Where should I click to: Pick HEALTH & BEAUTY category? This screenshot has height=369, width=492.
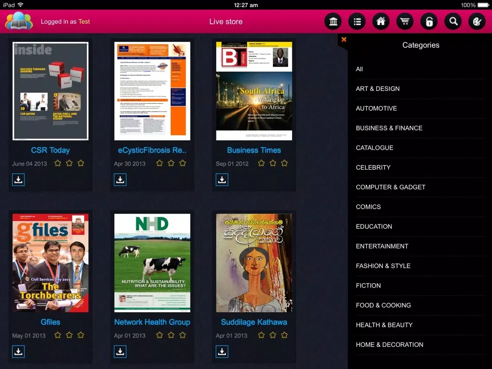click(421, 325)
